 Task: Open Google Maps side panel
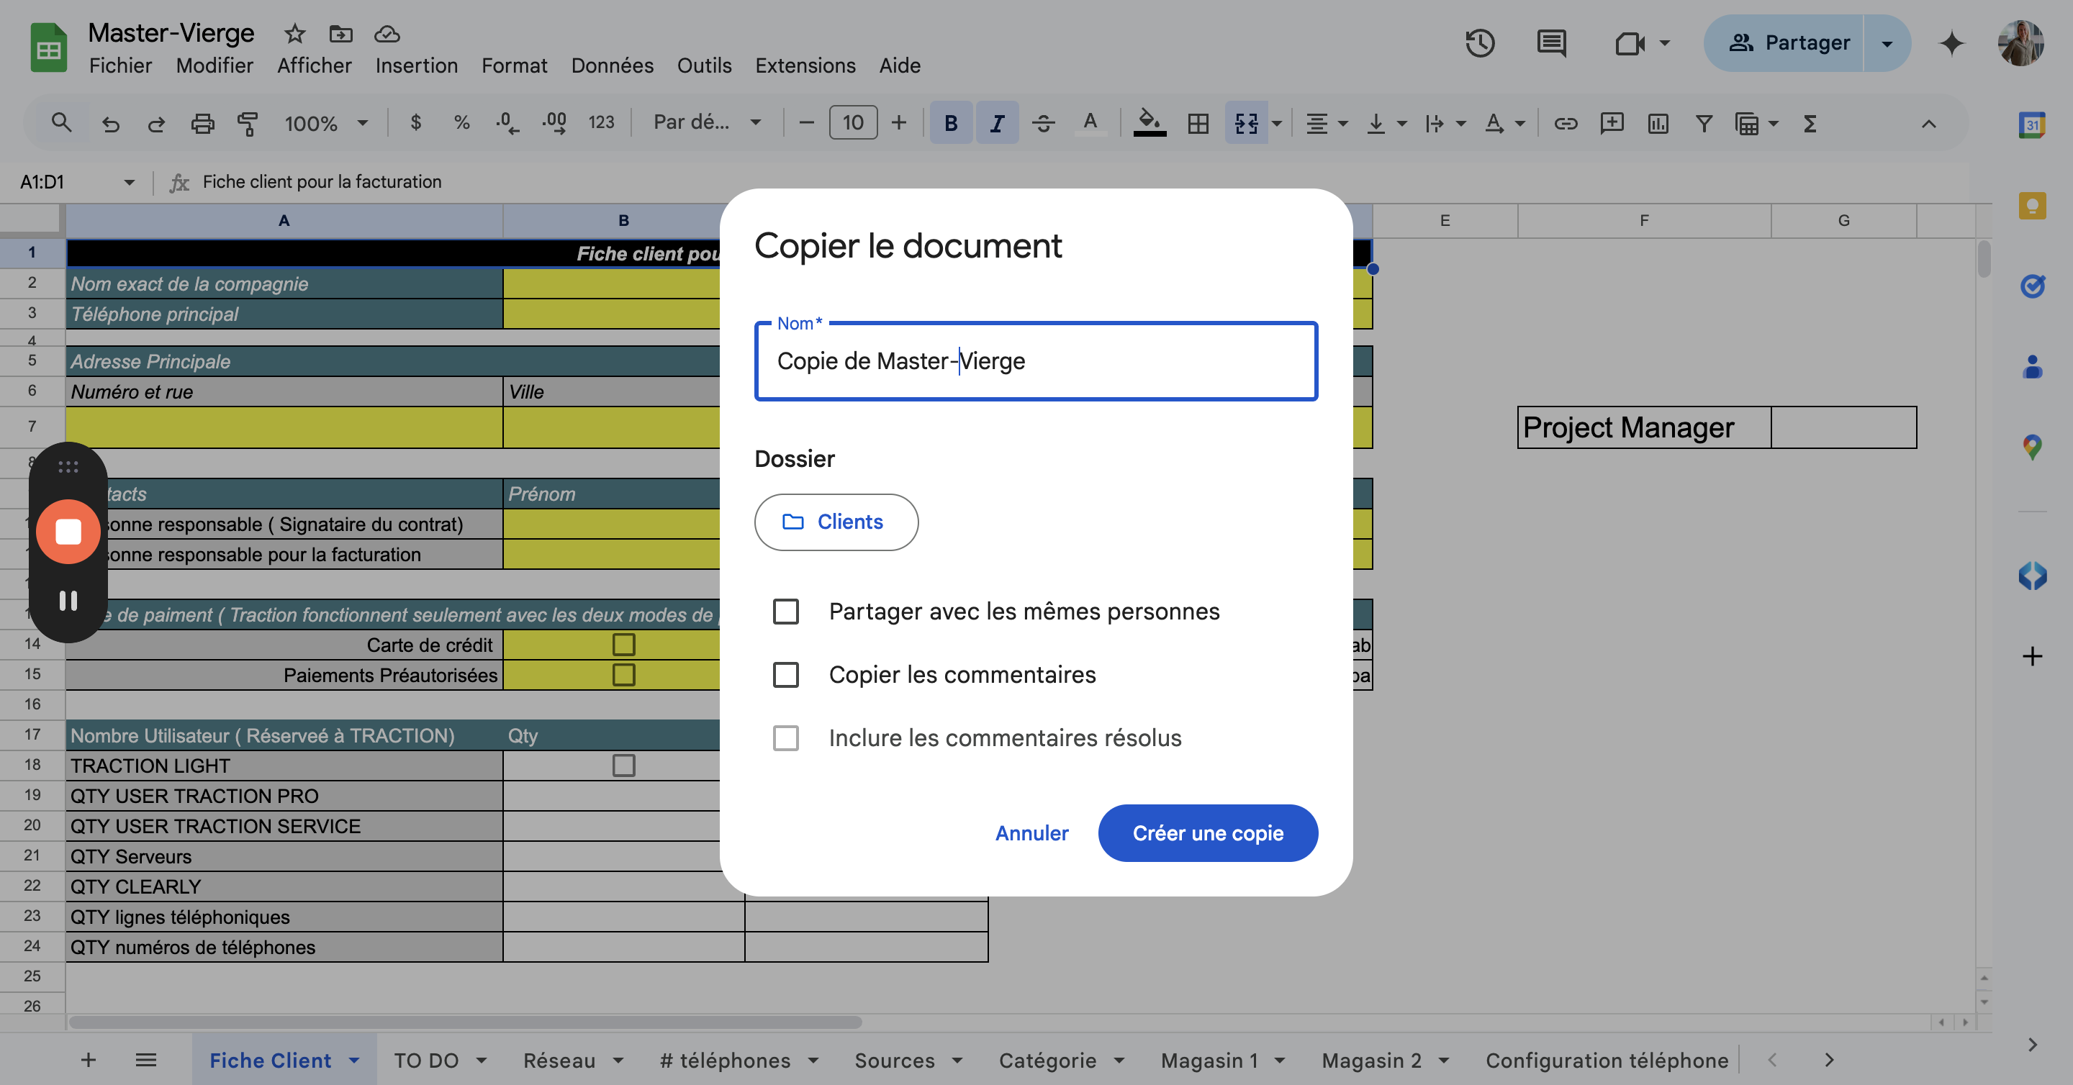[2032, 448]
